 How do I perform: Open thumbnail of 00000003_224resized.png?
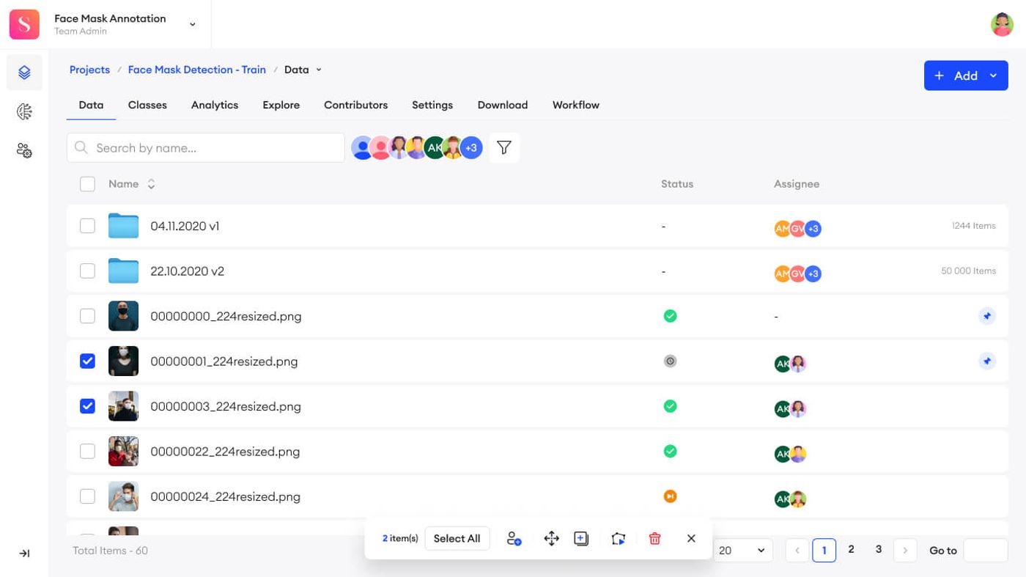point(123,406)
